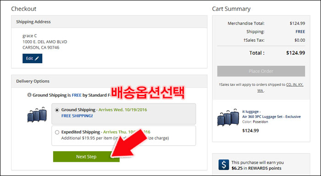Click the info icon beside Ground Shipping notice
The height and width of the screenshot is (176, 321).
coord(29,95)
